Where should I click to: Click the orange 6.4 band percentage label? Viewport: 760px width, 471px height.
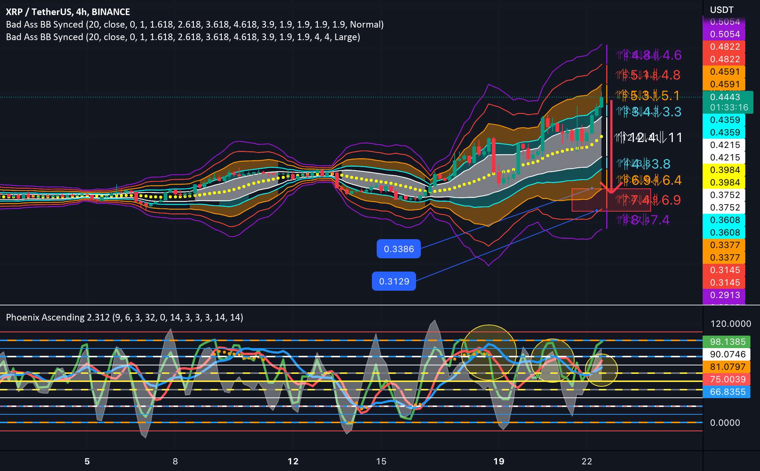[x=672, y=180]
